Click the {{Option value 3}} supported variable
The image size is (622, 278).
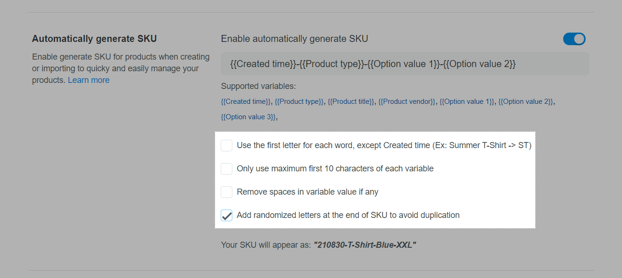(x=249, y=117)
